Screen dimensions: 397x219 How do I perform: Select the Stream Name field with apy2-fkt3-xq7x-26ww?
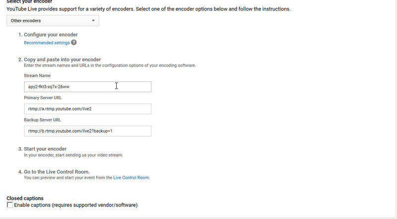pos(88,87)
